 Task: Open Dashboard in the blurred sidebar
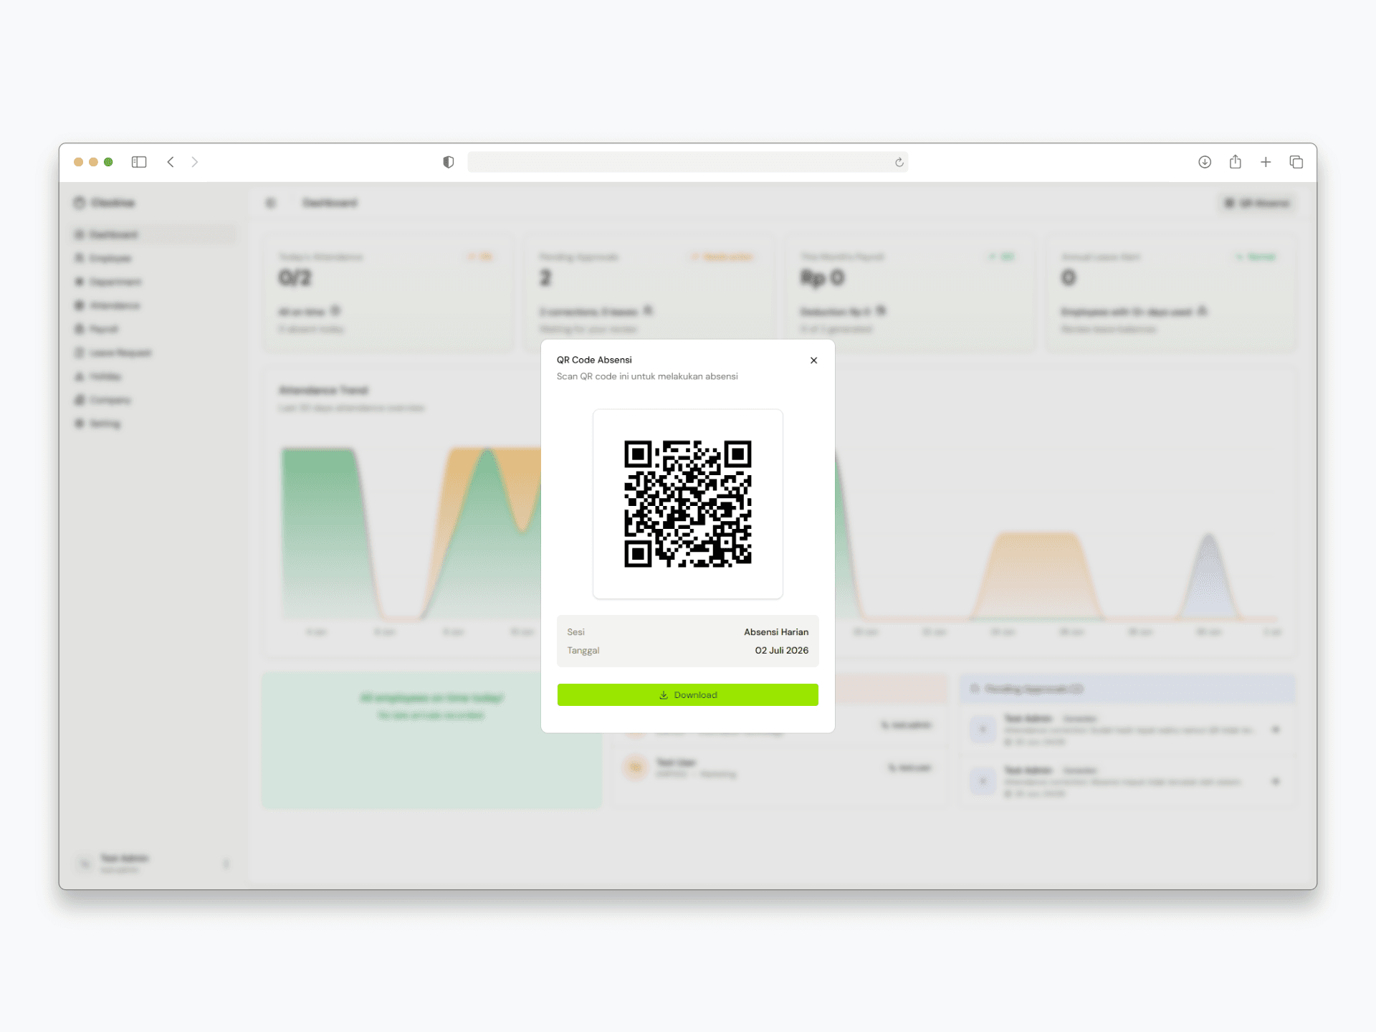pyautogui.click(x=154, y=234)
